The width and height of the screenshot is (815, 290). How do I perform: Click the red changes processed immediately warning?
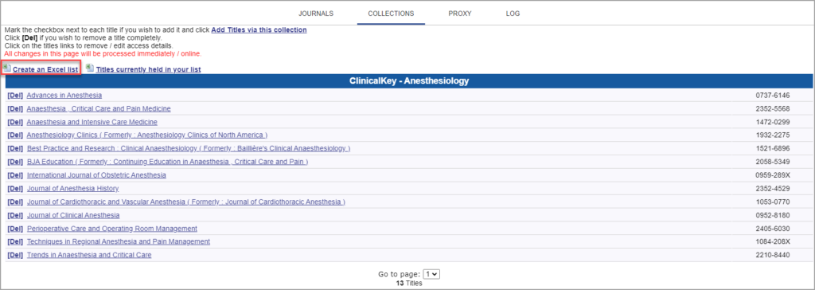[103, 53]
